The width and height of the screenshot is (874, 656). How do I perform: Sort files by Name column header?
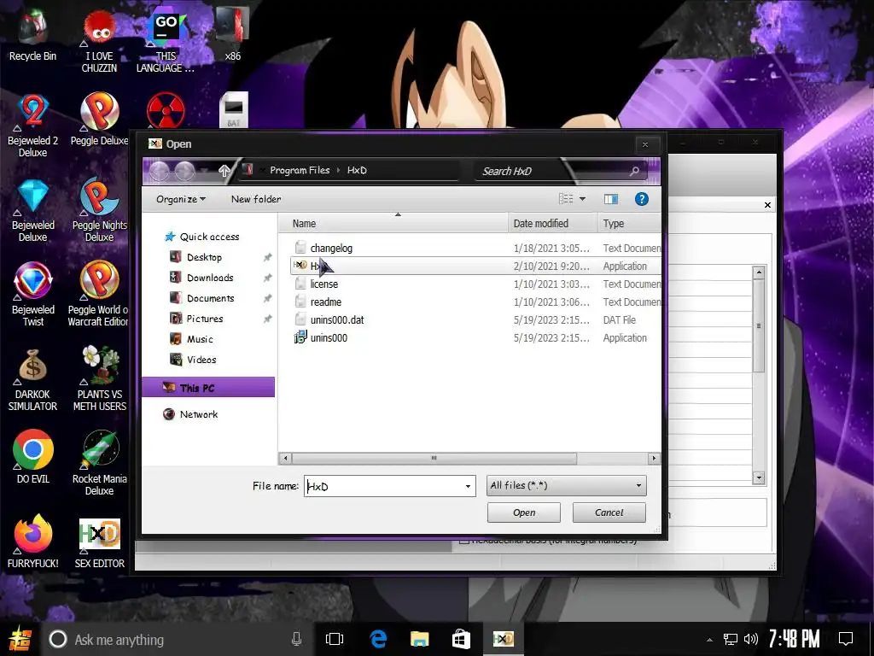click(x=393, y=224)
